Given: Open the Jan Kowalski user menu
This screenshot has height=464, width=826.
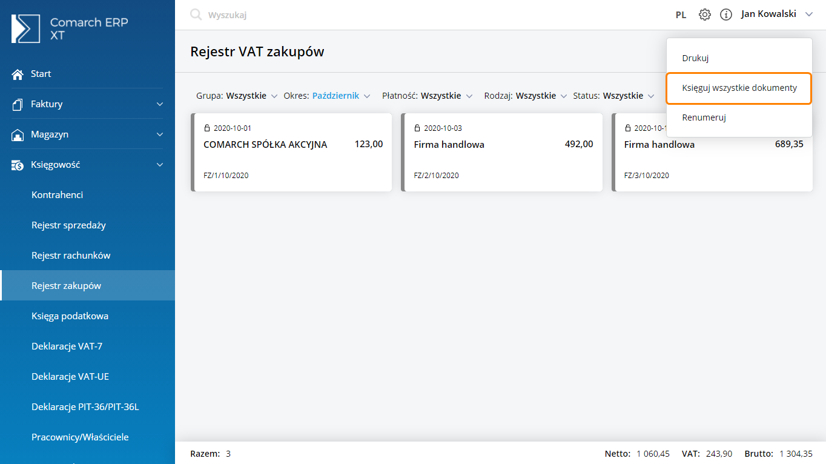Looking at the screenshot, I should (x=776, y=15).
